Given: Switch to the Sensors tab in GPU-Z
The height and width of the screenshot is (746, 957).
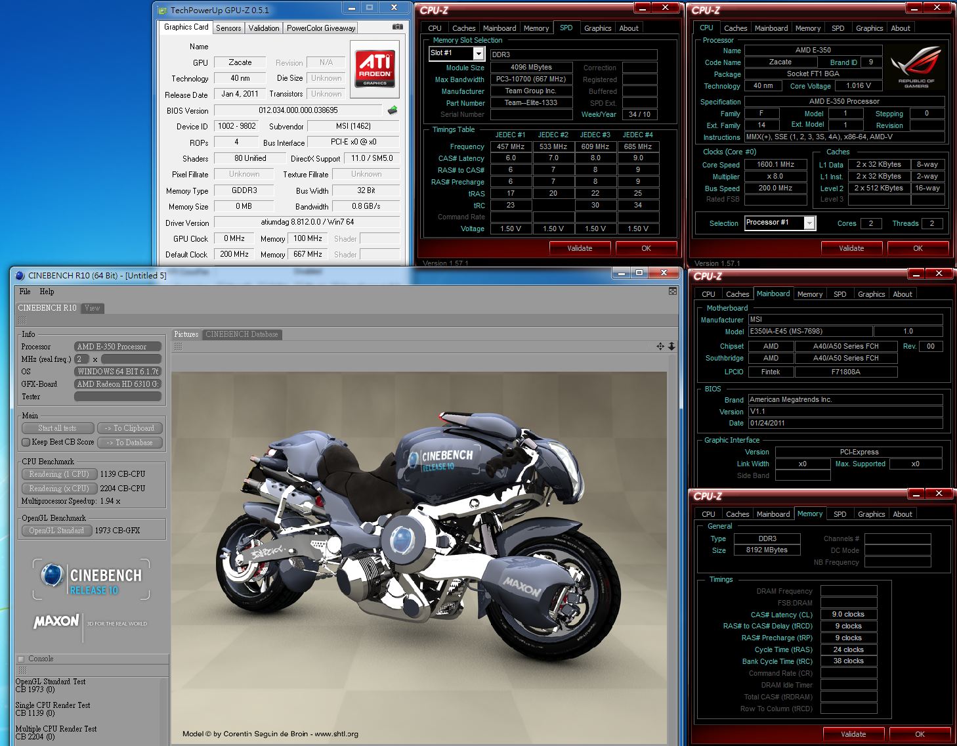Looking at the screenshot, I should pyautogui.click(x=228, y=28).
